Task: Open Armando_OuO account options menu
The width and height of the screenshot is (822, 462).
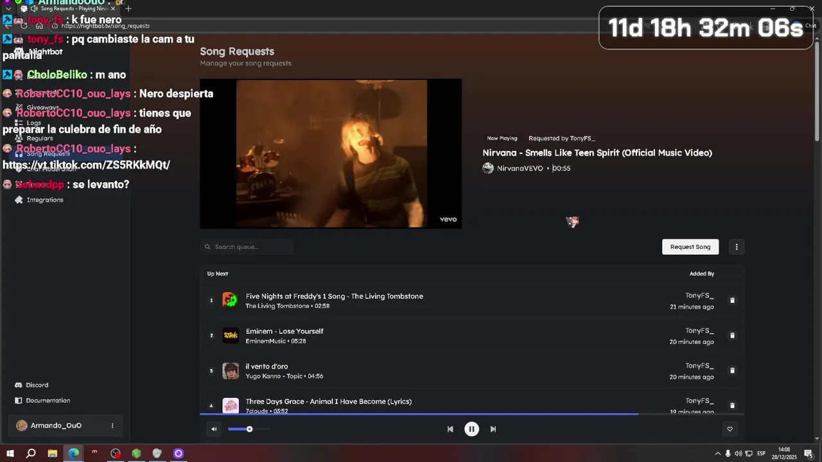Action: [x=112, y=425]
